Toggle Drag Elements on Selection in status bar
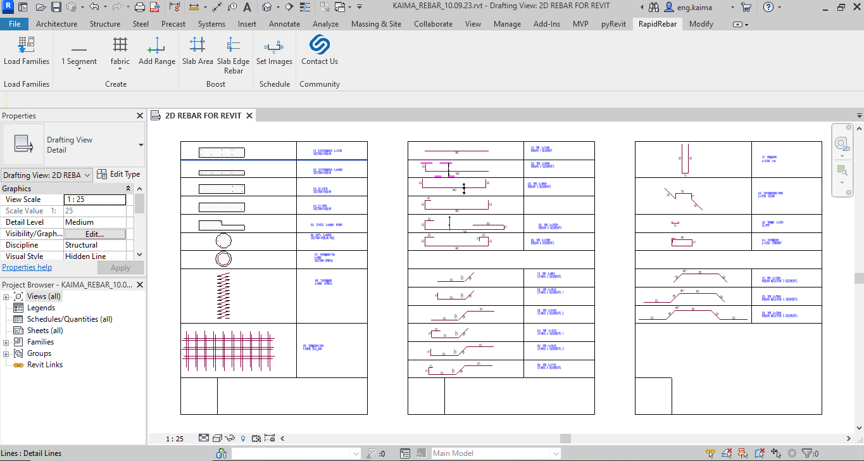The image size is (864, 461). (x=777, y=453)
